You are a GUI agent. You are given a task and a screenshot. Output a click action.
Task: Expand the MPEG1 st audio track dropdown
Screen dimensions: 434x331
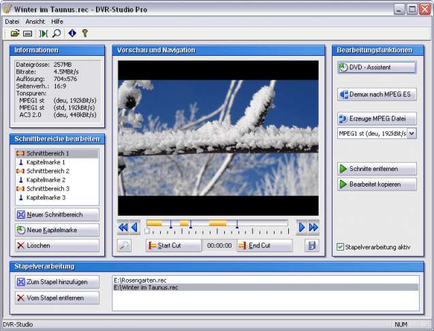click(412, 133)
